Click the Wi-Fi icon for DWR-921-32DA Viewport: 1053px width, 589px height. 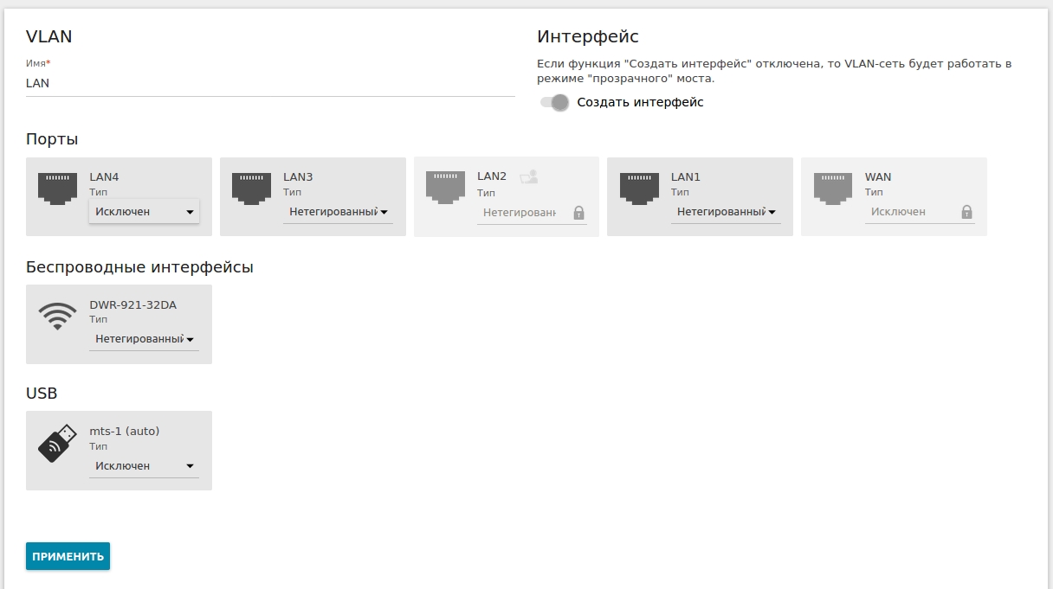pos(57,316)
